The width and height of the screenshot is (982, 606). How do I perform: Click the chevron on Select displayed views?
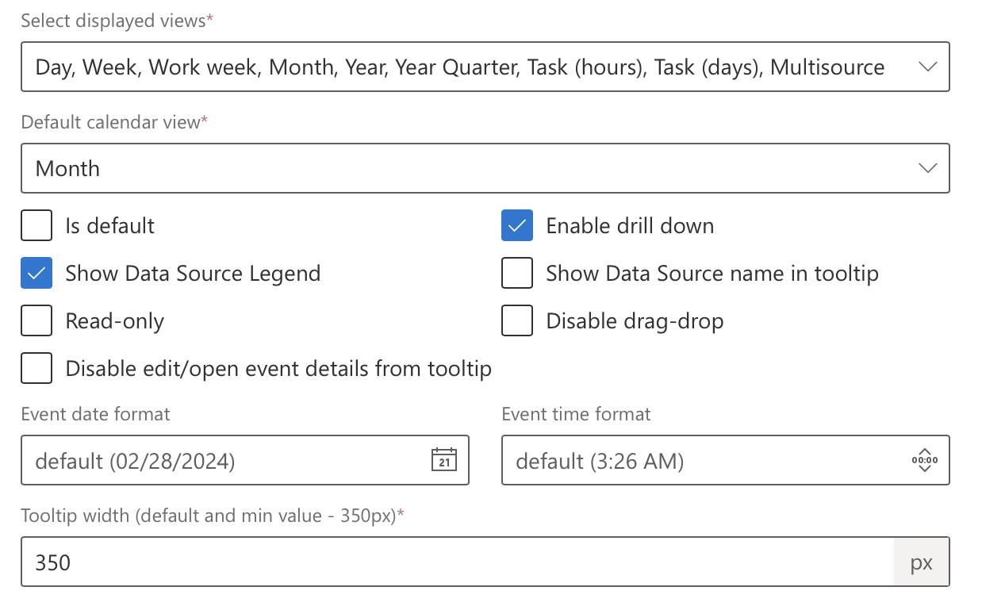point(928,67)
